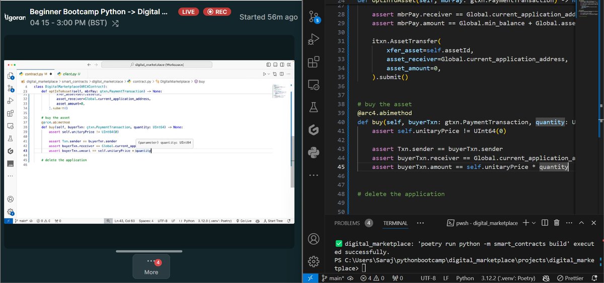604x283 pixels.
Task: Click the problems count badge 4
Action: pos(369,223)
